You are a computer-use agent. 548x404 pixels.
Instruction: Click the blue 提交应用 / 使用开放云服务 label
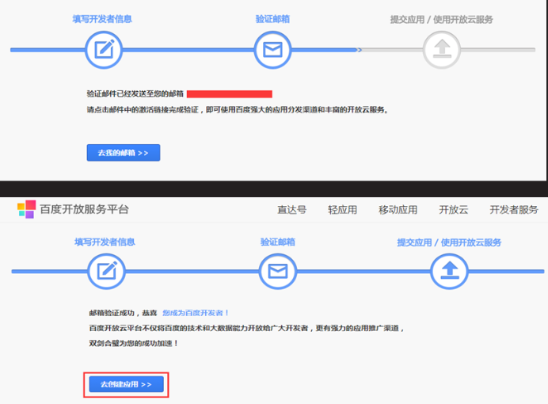449,242
